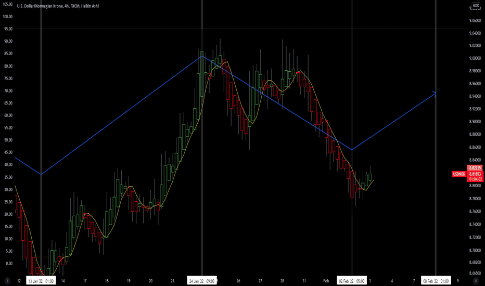485x286 pixels.
Task: Click the 9 date tick on time axis
Action: click(x=458, y=281)
